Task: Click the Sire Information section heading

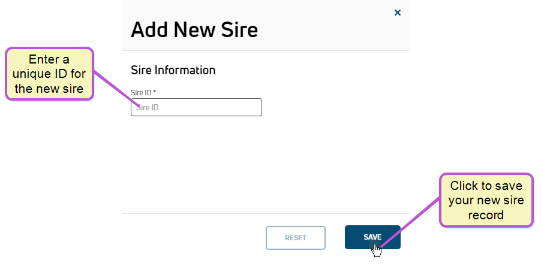Action: (x=173, y=70)
